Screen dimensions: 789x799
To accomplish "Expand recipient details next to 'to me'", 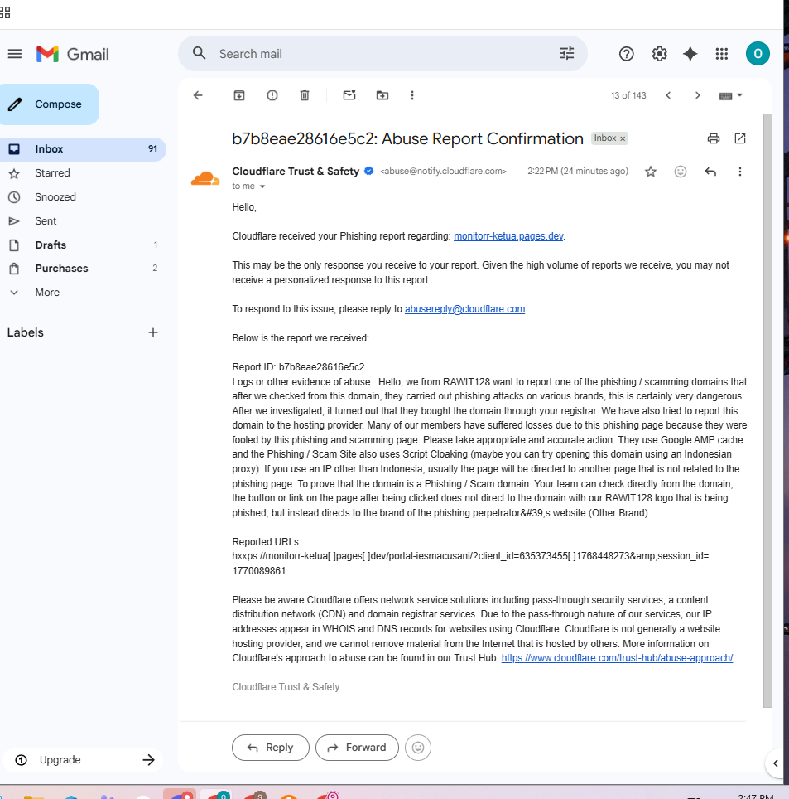I will click(x=262, y=186).
